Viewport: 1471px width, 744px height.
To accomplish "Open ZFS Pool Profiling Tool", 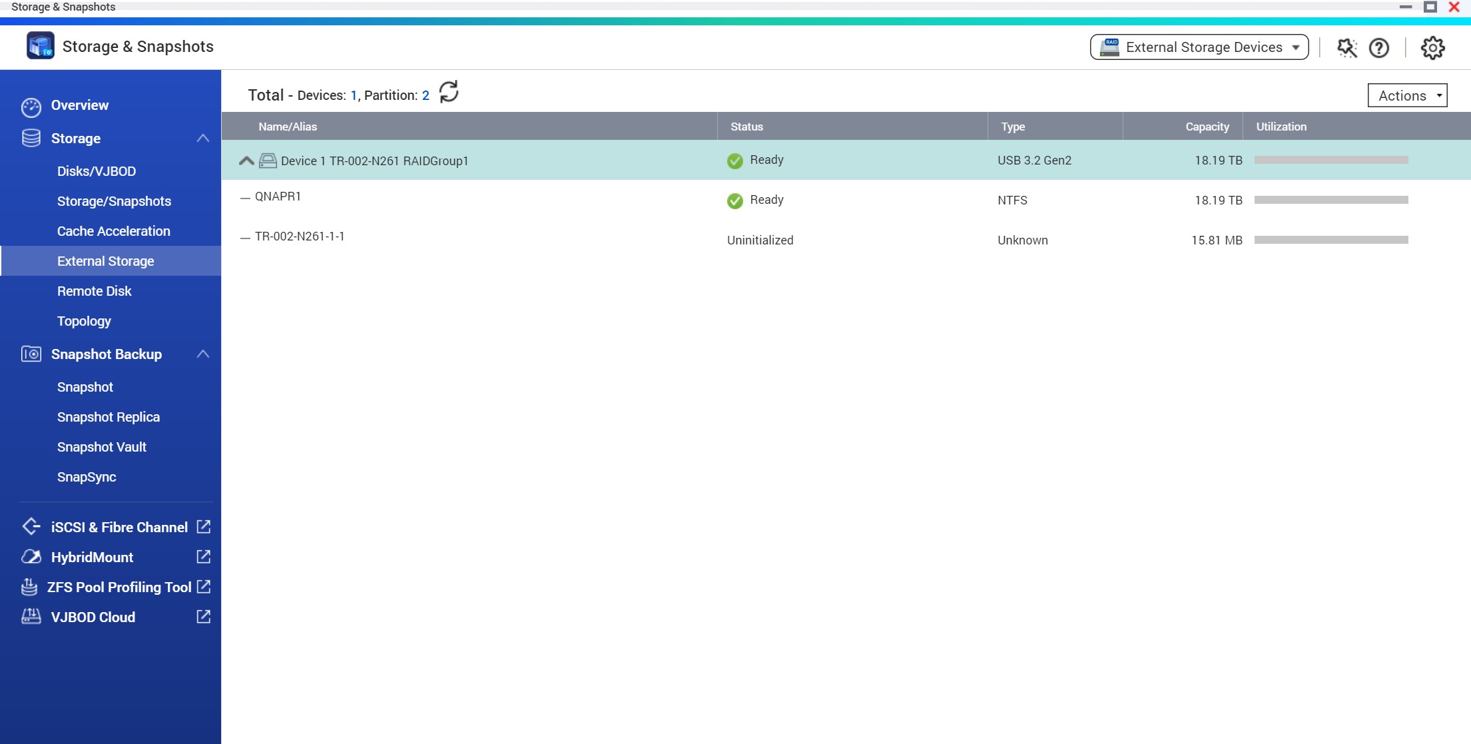I will pos(119,587).
